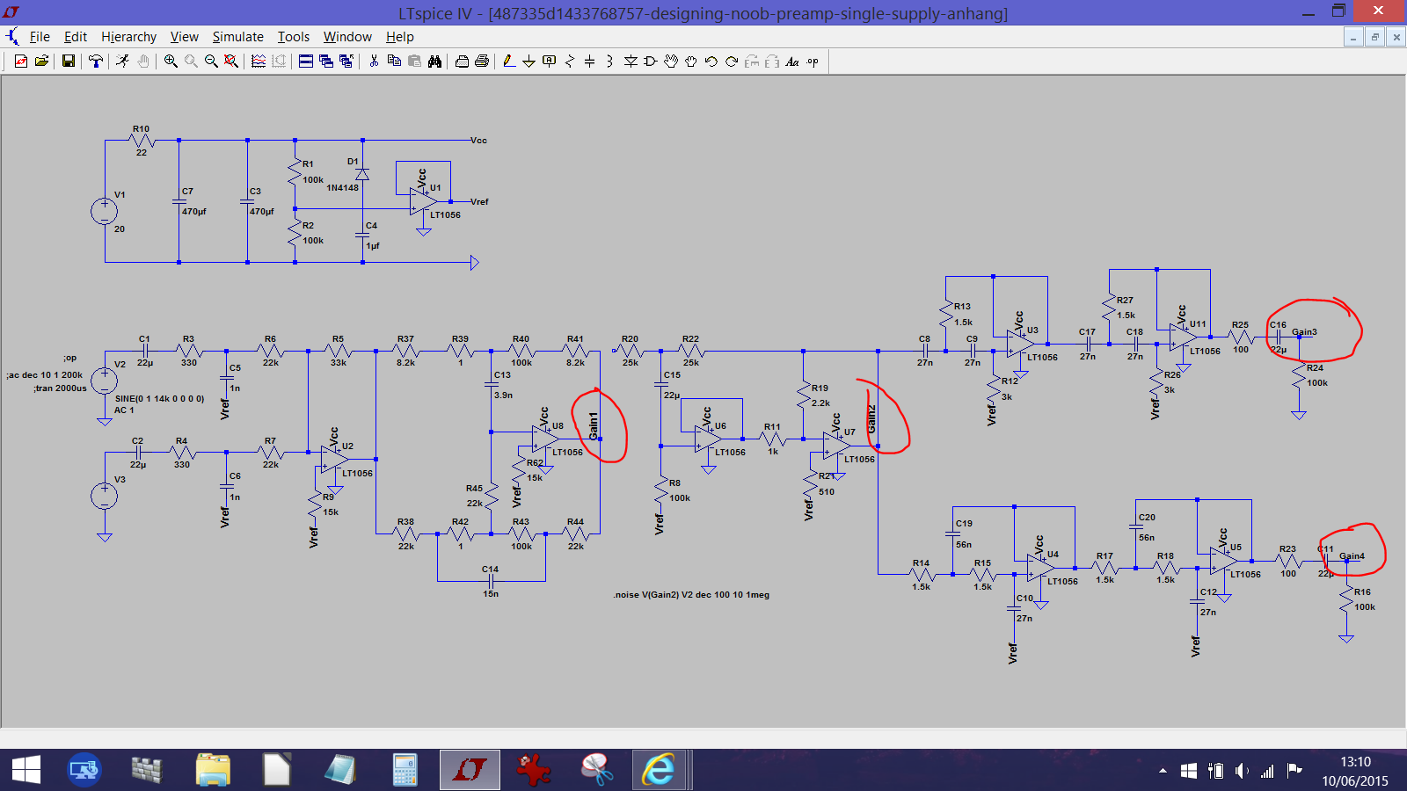Click the 'R10' resistor label
Image resolution: width=1407 pixels, height=791 pixels.
pos(141,129)
